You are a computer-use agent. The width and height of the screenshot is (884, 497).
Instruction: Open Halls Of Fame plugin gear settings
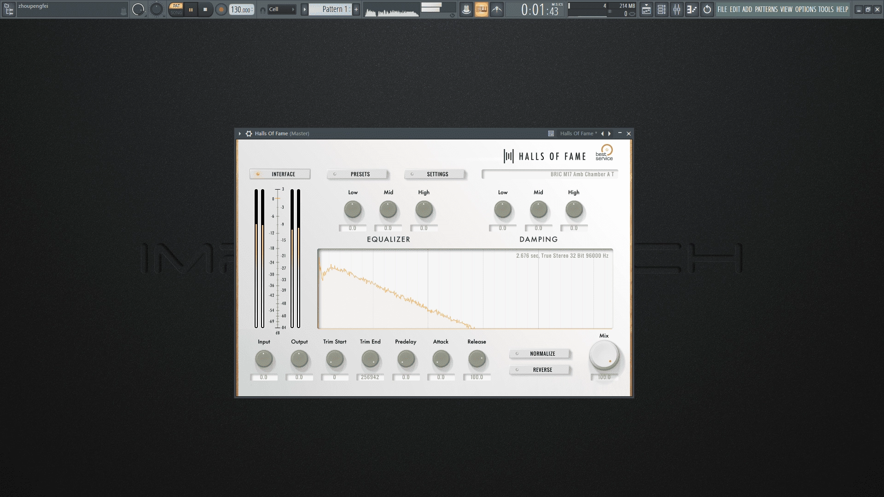(x=249, y=133)
